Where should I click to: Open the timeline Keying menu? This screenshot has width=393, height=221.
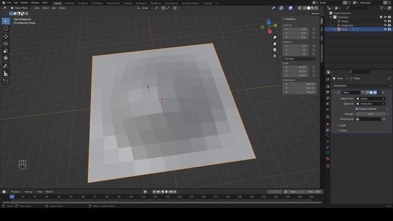29,192
